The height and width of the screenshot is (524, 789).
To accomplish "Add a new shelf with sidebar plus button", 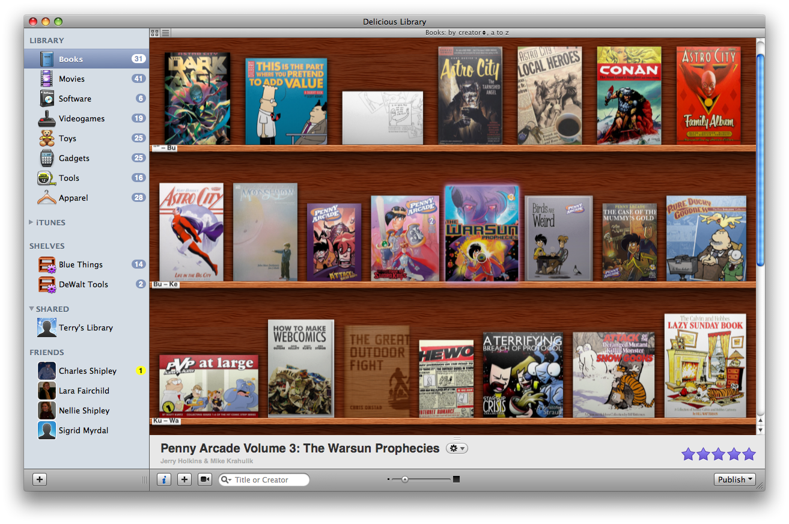I will [x=39, y=480].
